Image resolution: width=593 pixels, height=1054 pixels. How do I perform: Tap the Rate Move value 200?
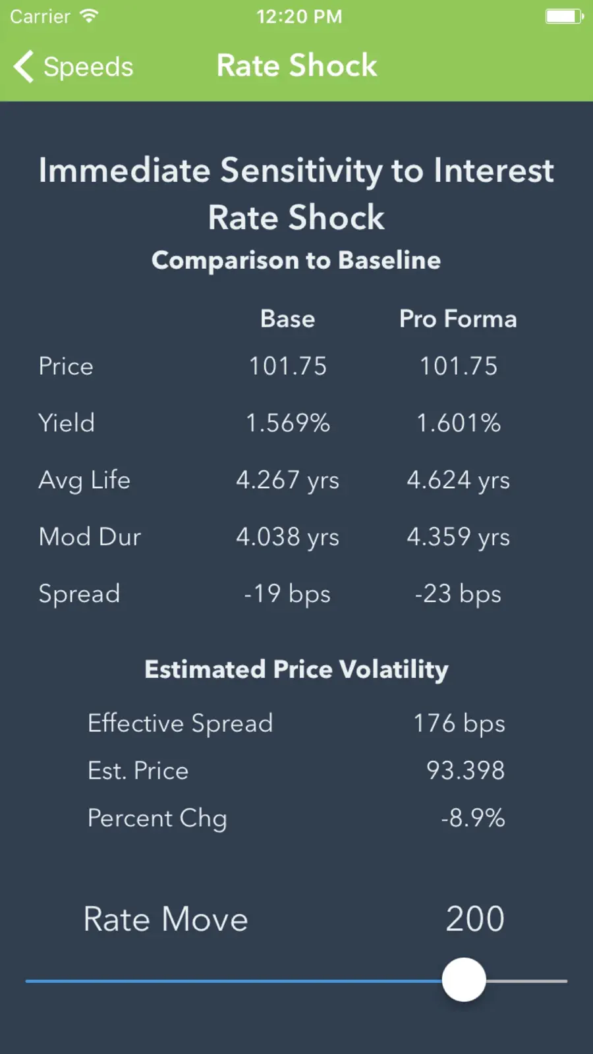[x=475, y=918]
